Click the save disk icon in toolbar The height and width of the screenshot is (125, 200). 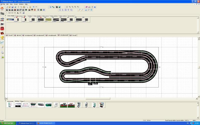click(x=12, y=7)
